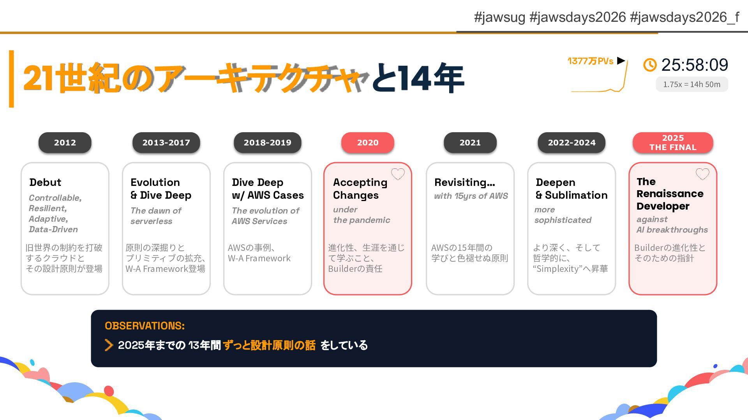
Task: Select the 2025 THE FINAL pill
Action: click(673, 143)
